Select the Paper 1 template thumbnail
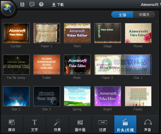 click(x=47, y=33)
